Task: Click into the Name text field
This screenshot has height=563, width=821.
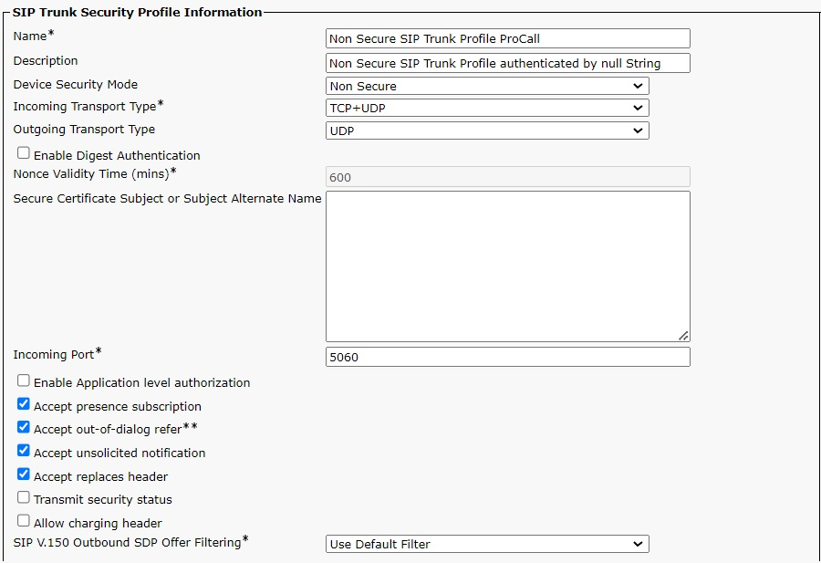Action: (x=507, y=38)
